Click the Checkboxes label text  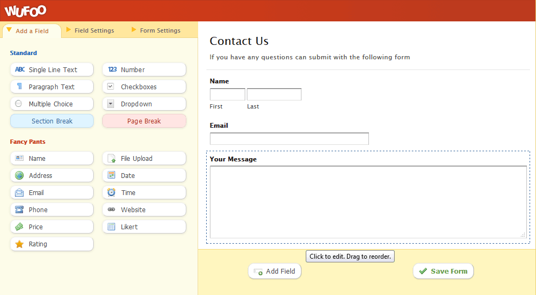[139, 87]
